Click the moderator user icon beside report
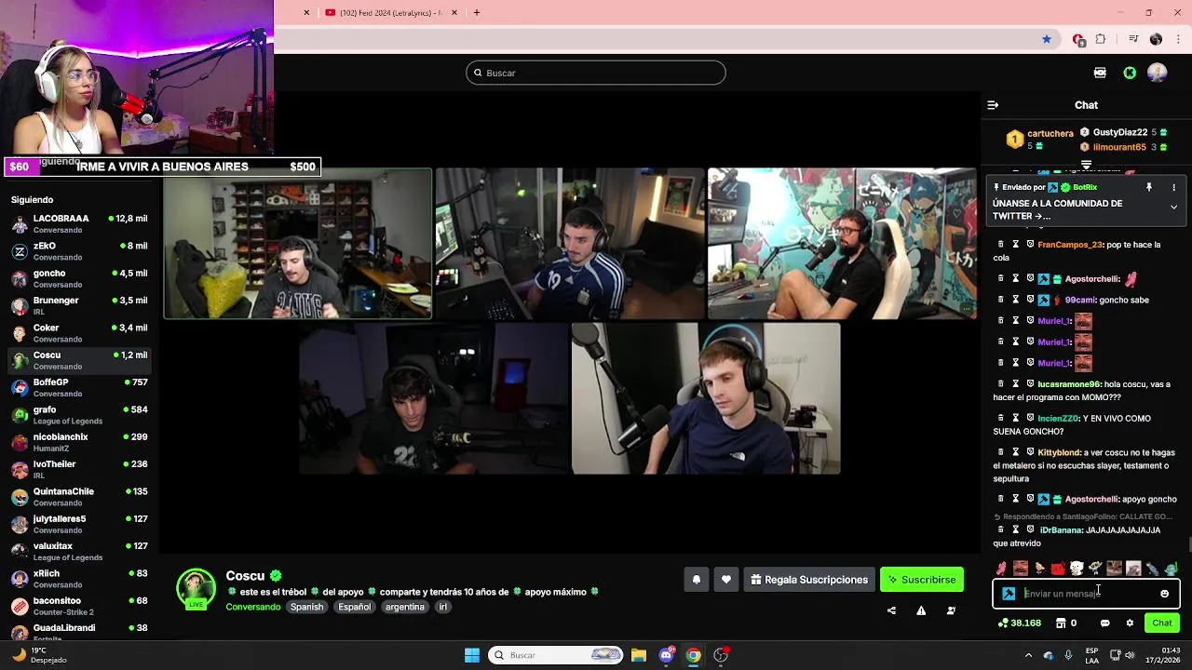The image size is (1192, 670). click(951, 610)
